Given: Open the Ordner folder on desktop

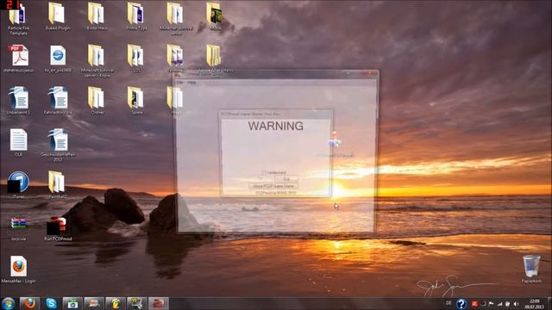Looking at the screenshot, I should click(x=97, y=101).
